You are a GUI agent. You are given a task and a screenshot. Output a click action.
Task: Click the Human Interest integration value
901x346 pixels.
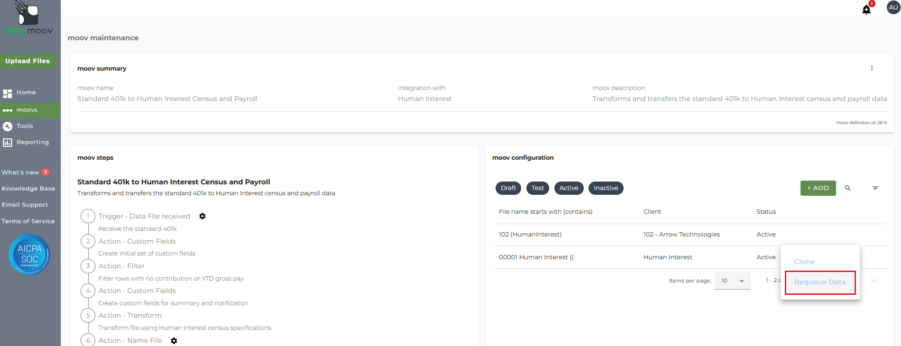(x=424, y=99)
